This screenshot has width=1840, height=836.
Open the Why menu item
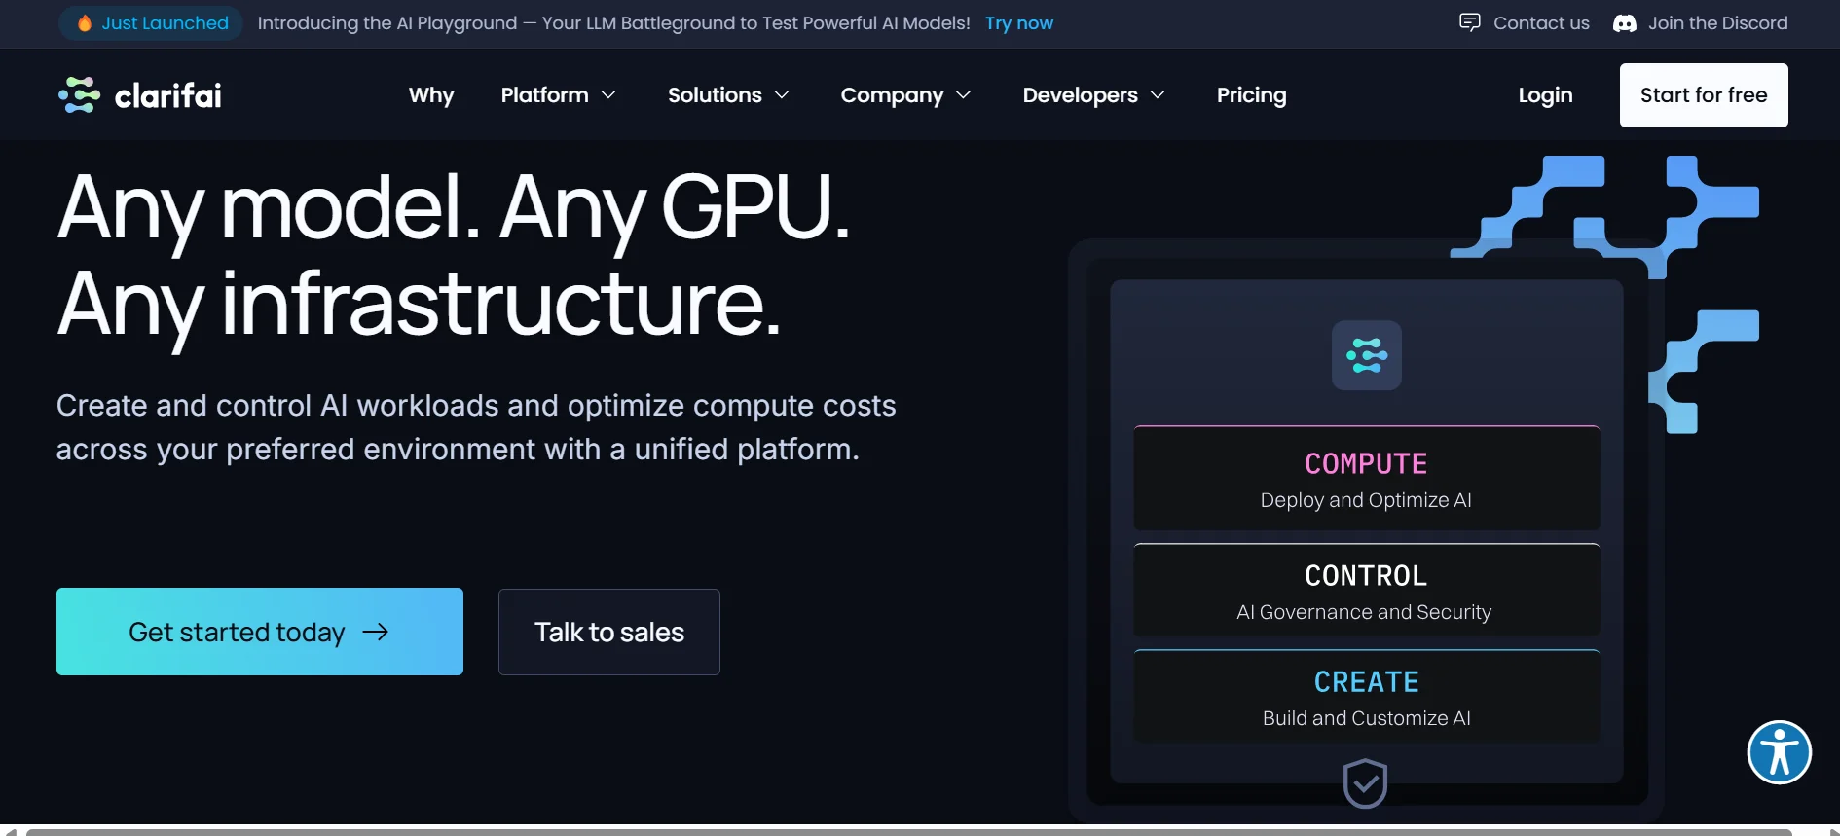tap(431, 95)
